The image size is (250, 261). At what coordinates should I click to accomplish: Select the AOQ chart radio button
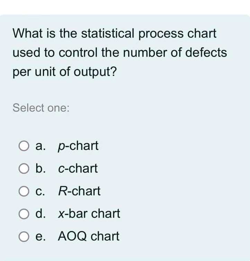click(24, 236)
